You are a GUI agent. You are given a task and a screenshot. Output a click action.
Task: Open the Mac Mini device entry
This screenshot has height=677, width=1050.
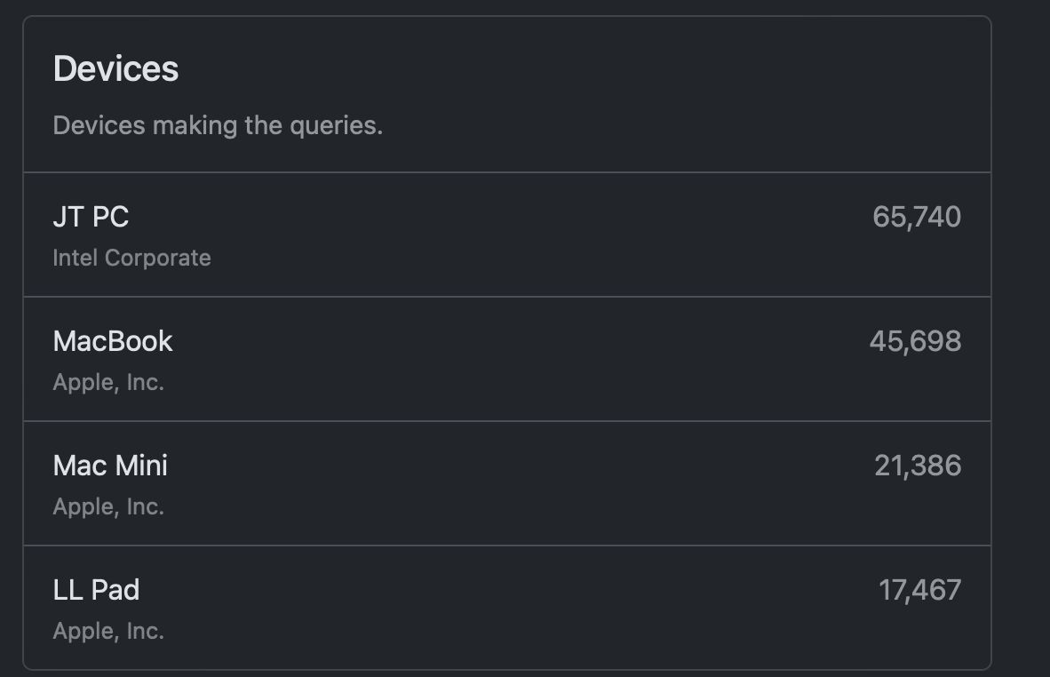pyautogui.click(x=110, y=466)
